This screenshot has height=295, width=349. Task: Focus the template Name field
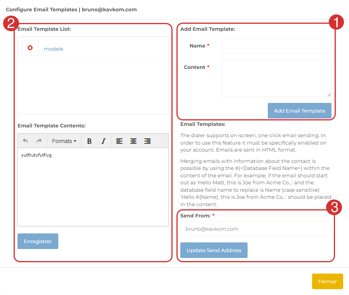pyautogui.click(x=276, y=46)
